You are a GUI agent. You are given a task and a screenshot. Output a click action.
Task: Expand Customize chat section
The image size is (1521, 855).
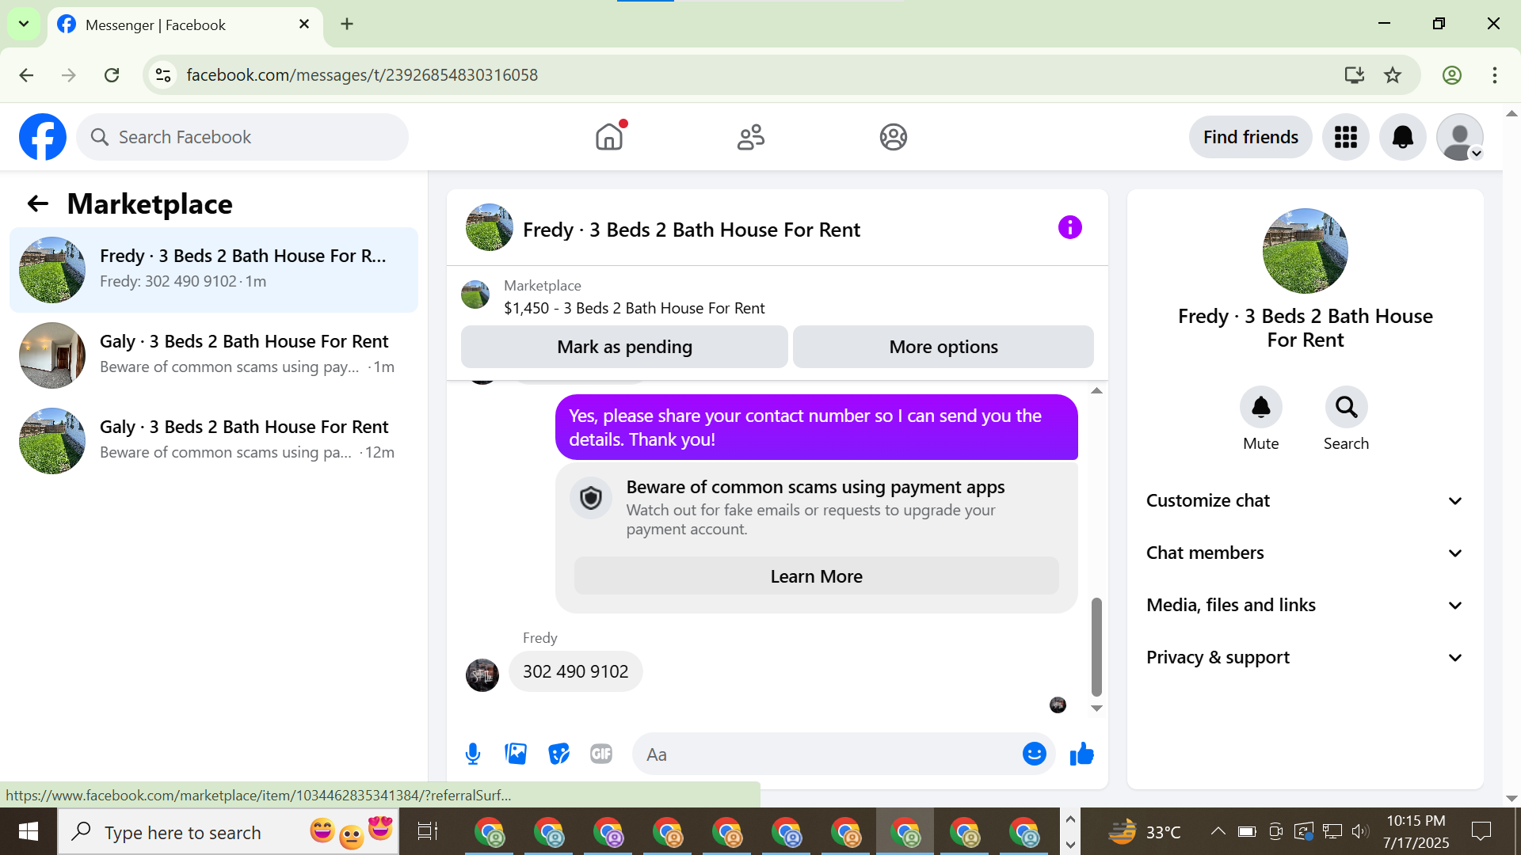tap(1305, 500)
